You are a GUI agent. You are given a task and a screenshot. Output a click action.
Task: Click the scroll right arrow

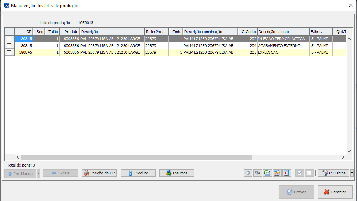coord(343,157)
